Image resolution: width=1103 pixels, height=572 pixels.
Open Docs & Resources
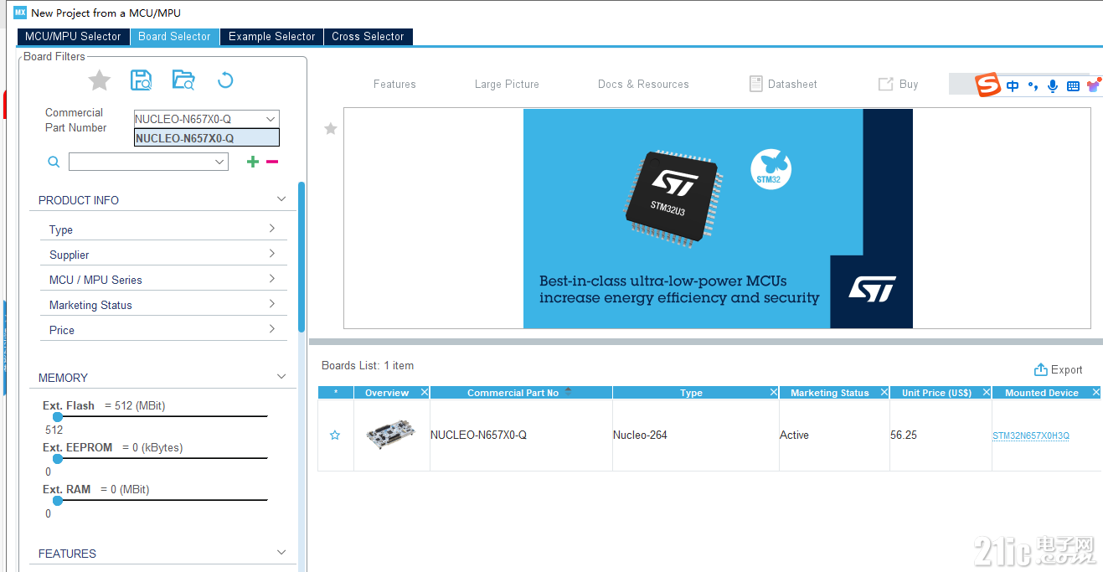(x=643, y=85)
